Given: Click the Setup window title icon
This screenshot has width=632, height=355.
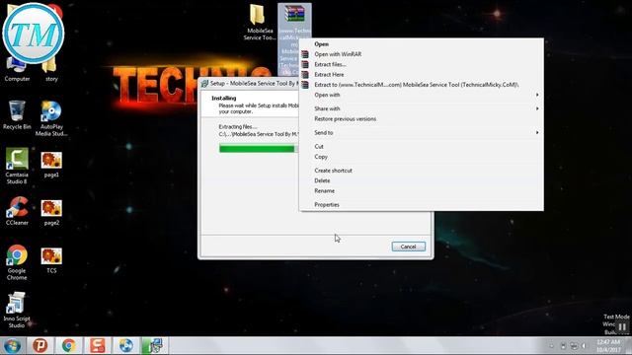Looking at the screenshot, I should 204,83.
